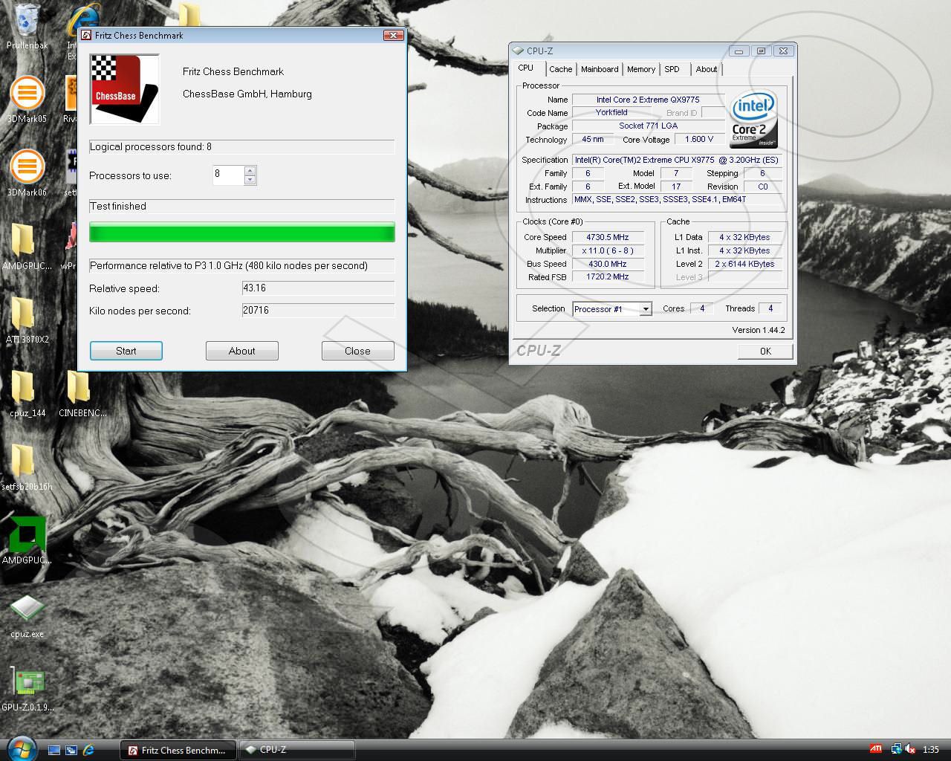Click Switch between windows in Quick Launch
This screenshot has width=951, height=761.
pos(71,750)
